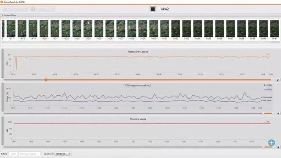Open the device selection dropdown in the toolbar
The height and width of the screenshot is (158, 281).
[x=15, y=9]
